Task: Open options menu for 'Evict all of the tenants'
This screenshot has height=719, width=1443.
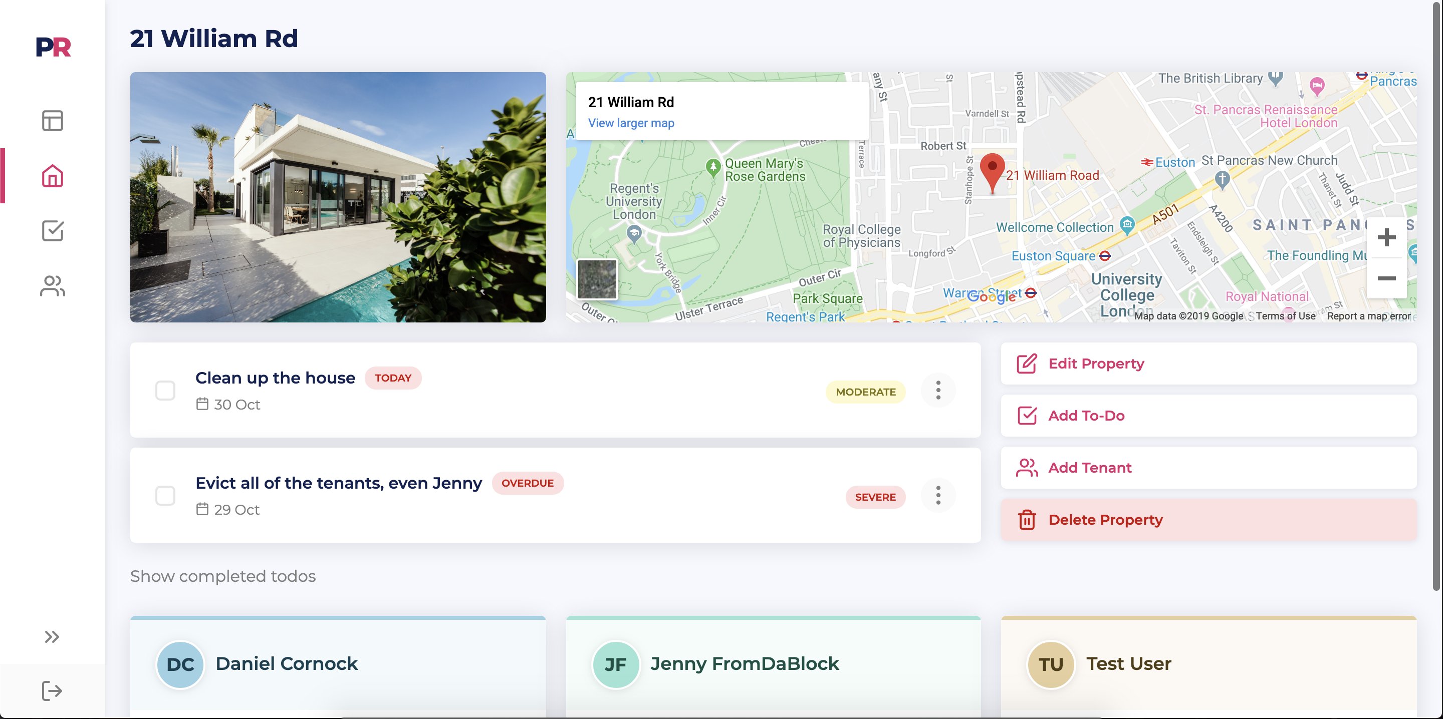Action: pyautogui.click(x=938, y=495)
